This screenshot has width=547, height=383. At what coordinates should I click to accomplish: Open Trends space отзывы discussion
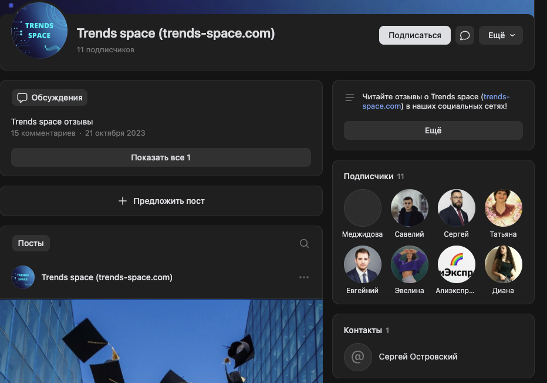[52, 122]
